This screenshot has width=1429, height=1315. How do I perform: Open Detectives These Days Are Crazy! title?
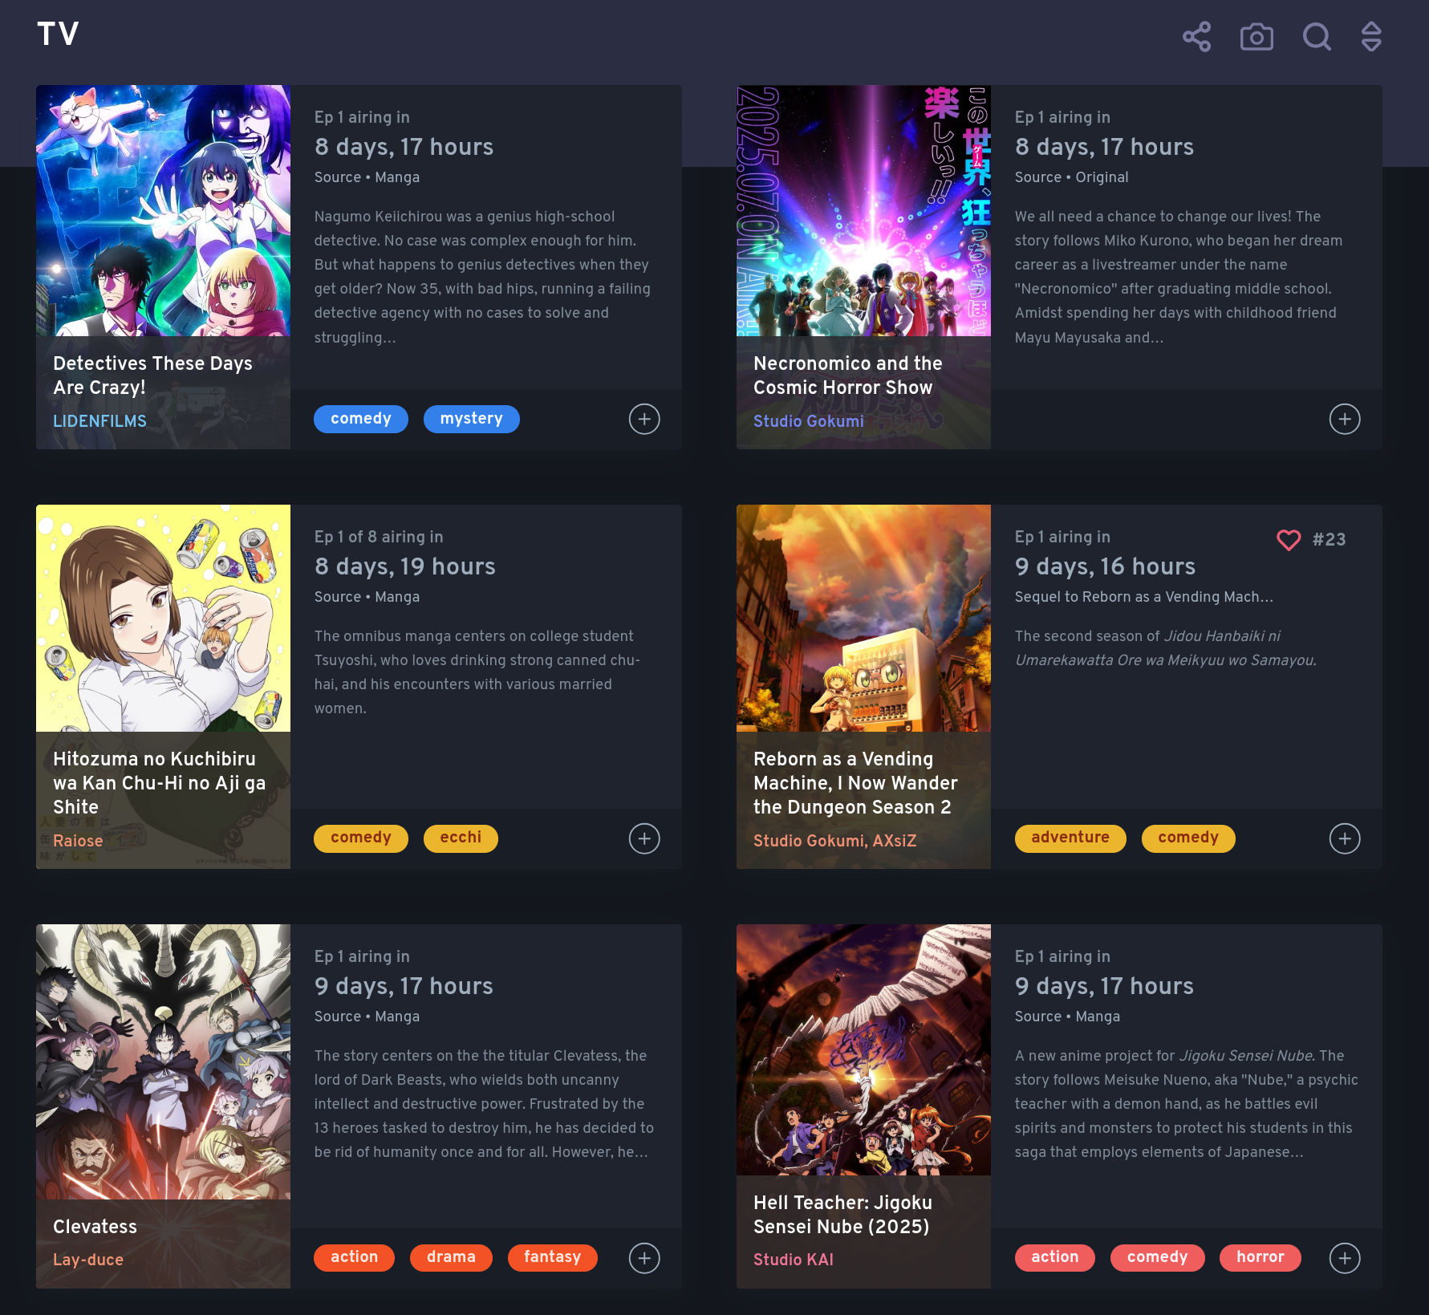pos(152,375)
